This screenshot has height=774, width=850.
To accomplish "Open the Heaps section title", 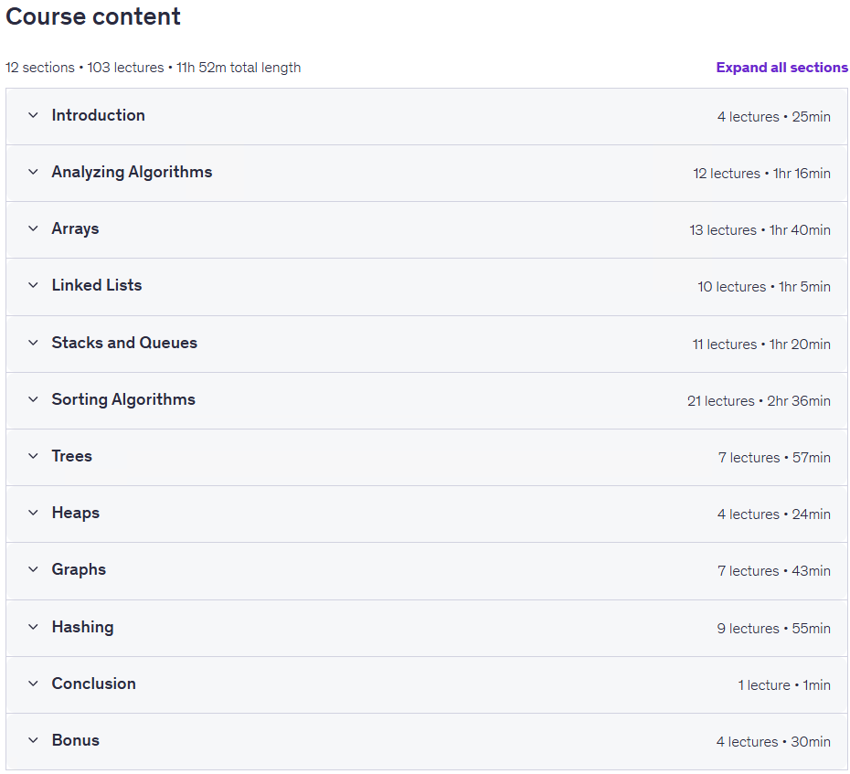I will [75, 514].
